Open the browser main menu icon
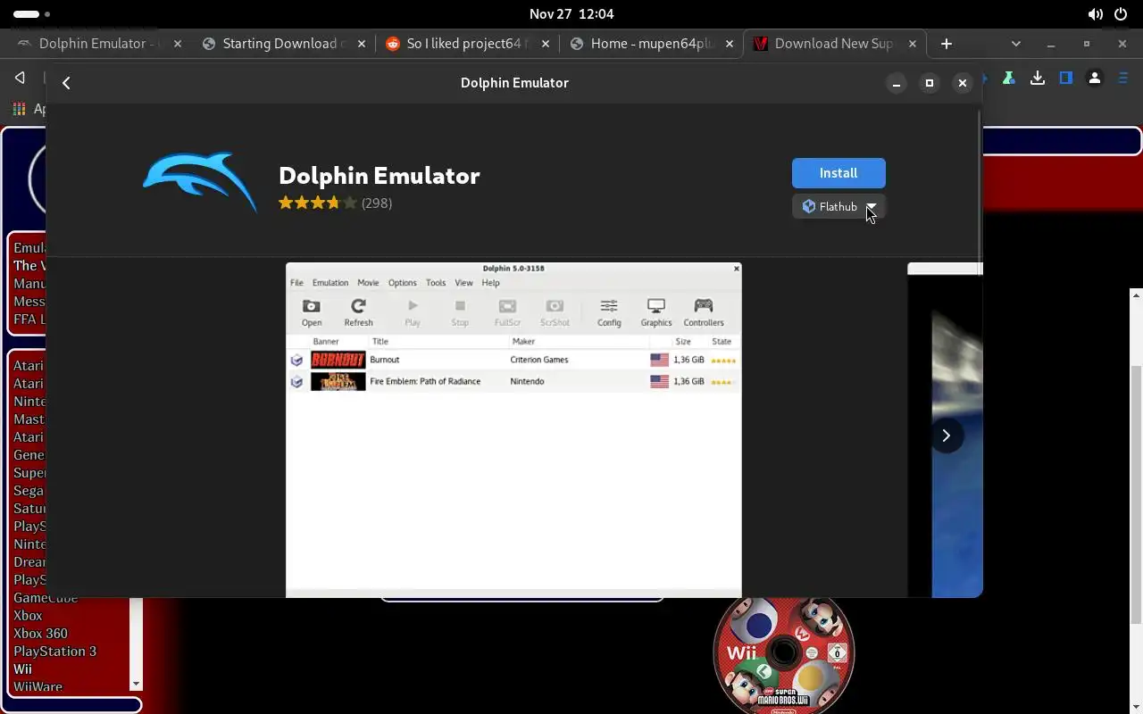 1123,79
